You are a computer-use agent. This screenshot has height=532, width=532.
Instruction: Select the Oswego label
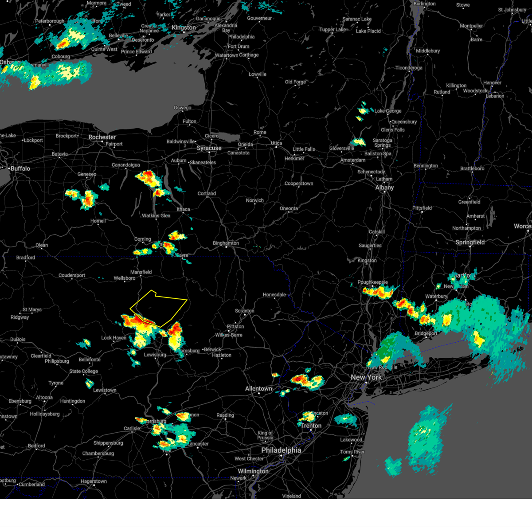pyautogui.click(x=183, y=108)
